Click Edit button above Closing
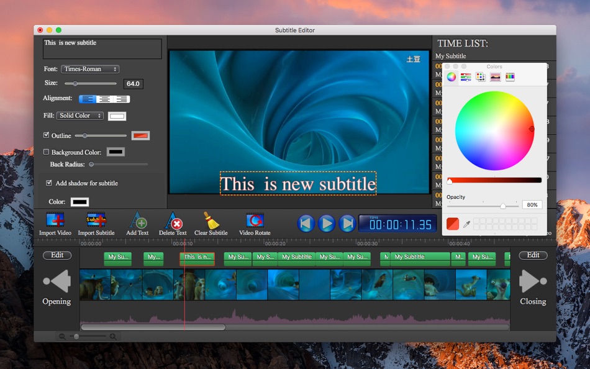590x369 pixels. click(533, 255)
